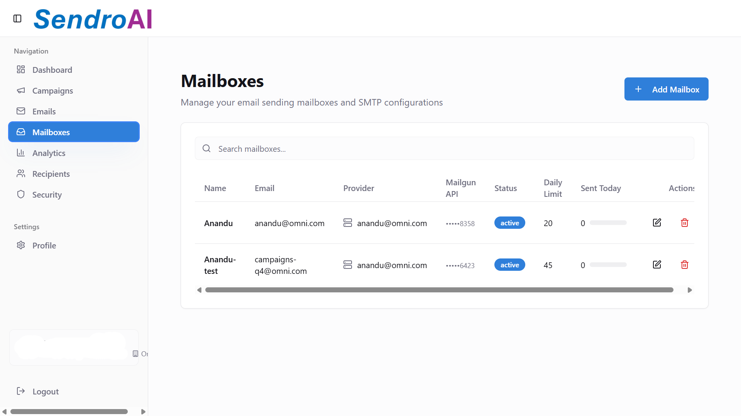Viewport: 741px width, 416px height.
Task: Click the right scroll arrow of the table
Action: pos(690,290)
